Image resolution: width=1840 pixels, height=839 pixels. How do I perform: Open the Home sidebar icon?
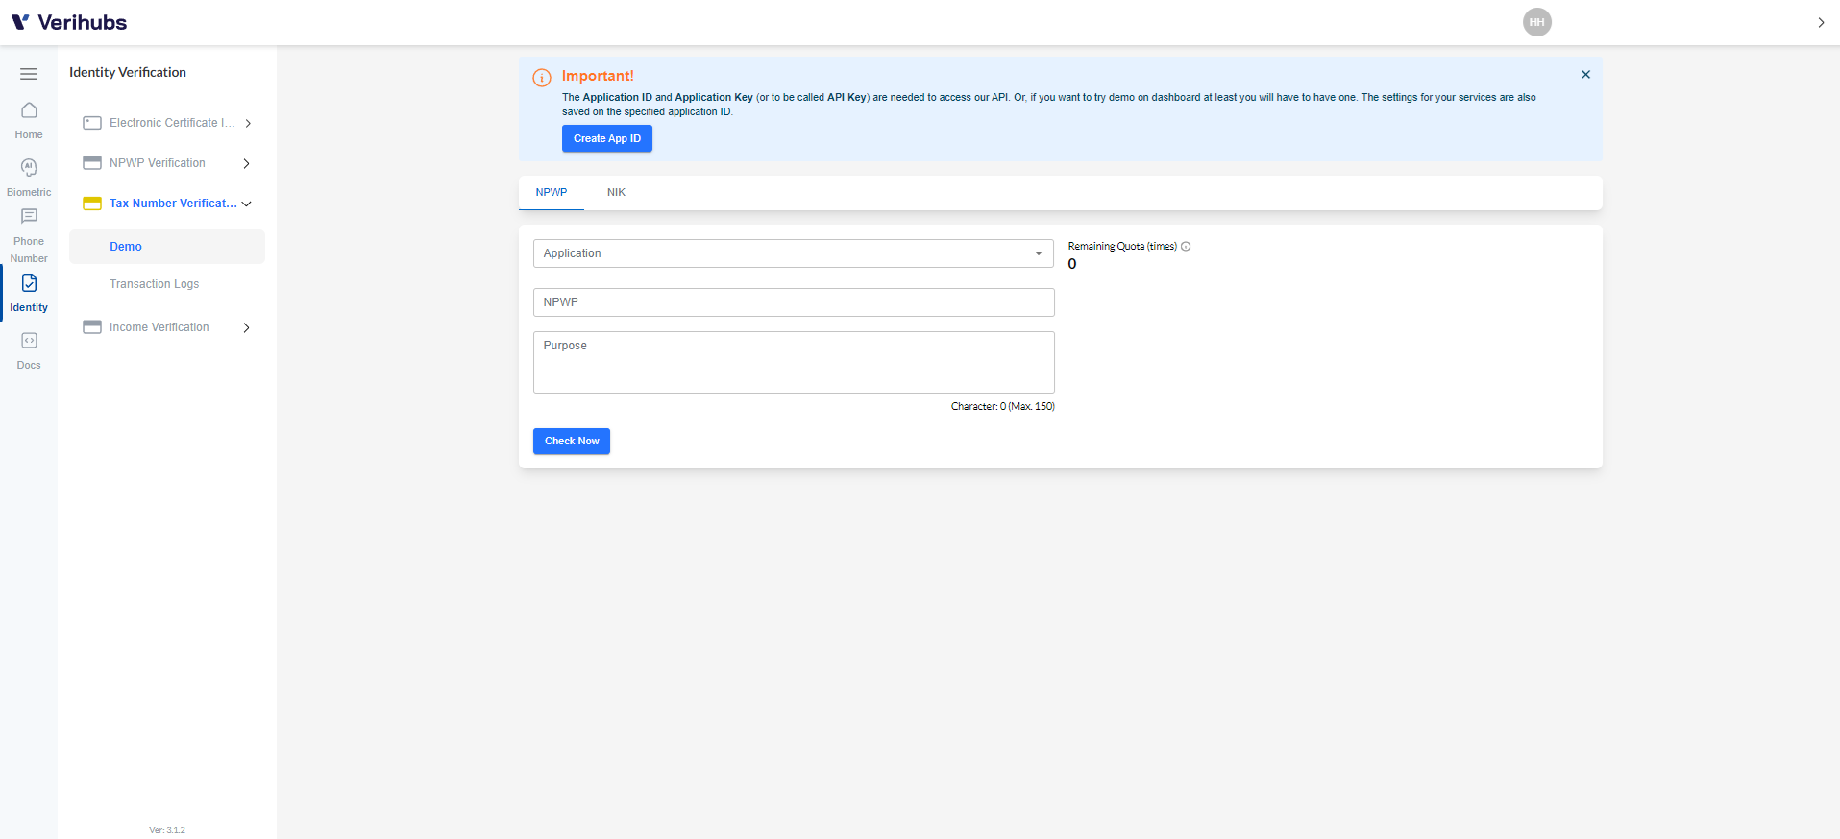pos(29,110)
